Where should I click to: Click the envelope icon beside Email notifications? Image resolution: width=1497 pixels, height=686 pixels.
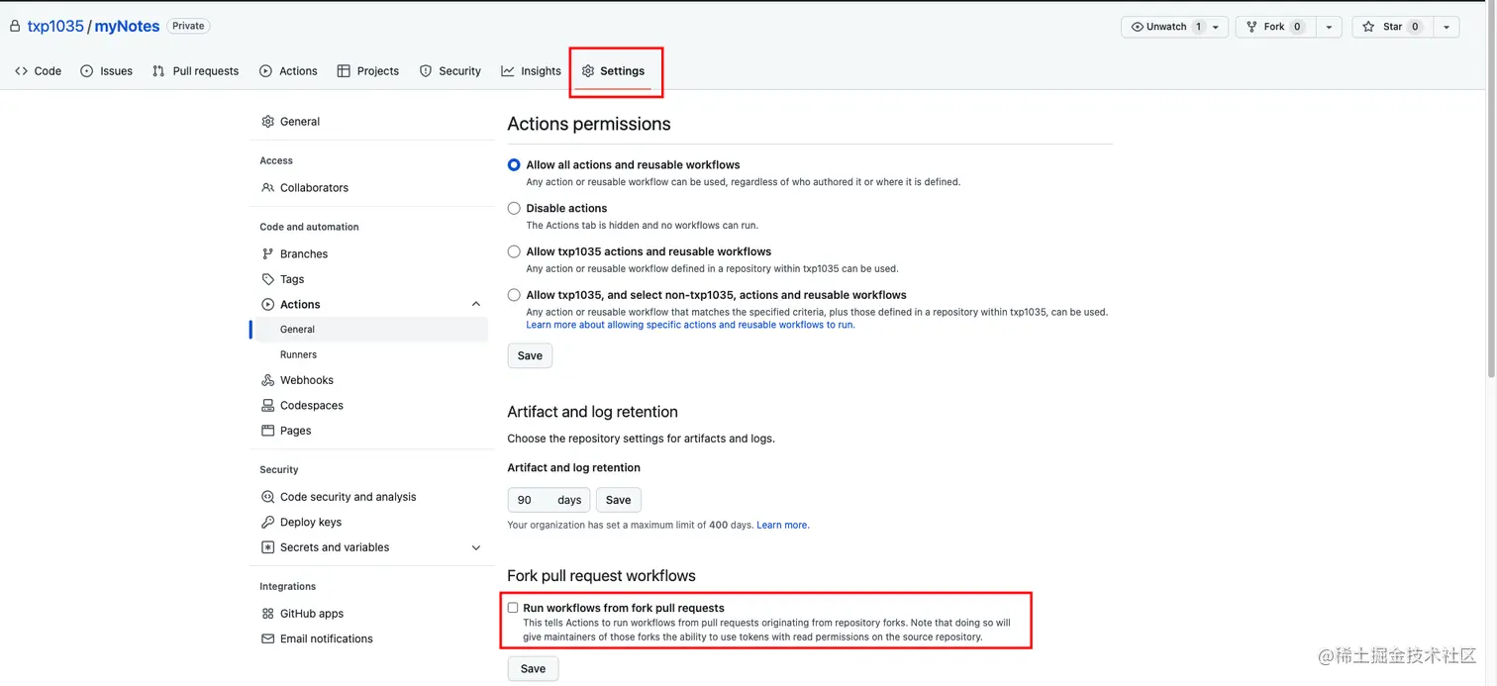(x=267, y=639)
